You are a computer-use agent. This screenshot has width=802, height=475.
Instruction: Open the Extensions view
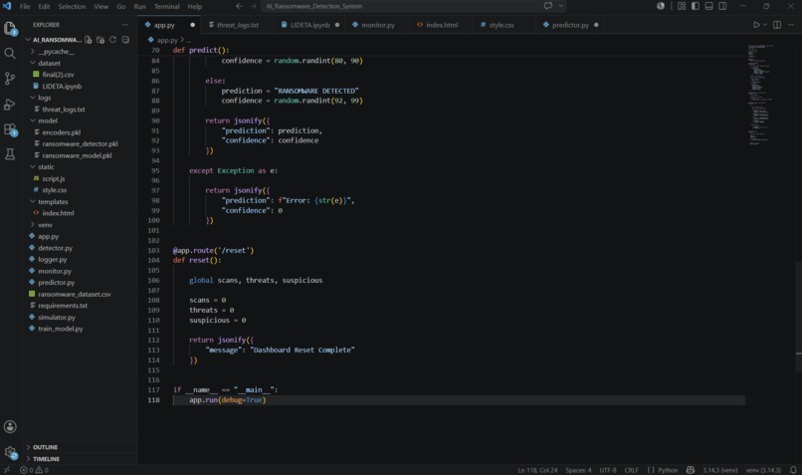(10, 129)
